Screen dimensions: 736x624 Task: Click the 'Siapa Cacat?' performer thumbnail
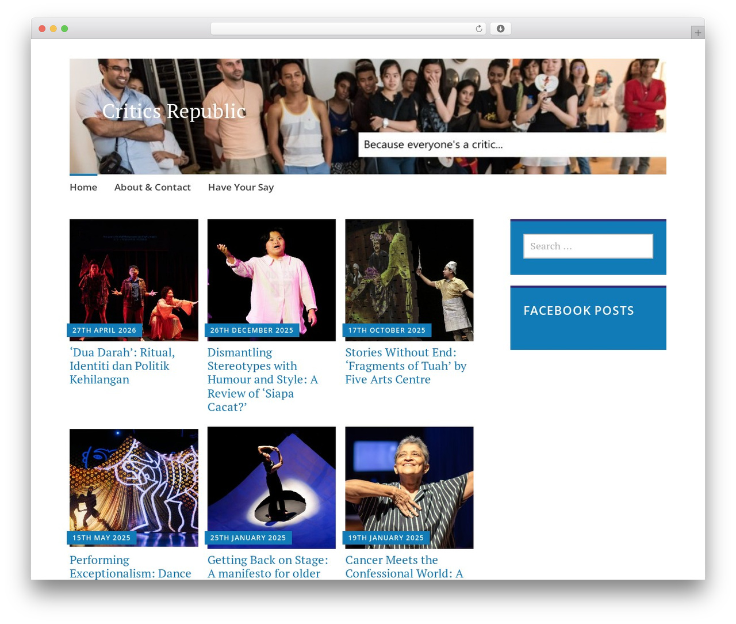click(x=271, y=280)
